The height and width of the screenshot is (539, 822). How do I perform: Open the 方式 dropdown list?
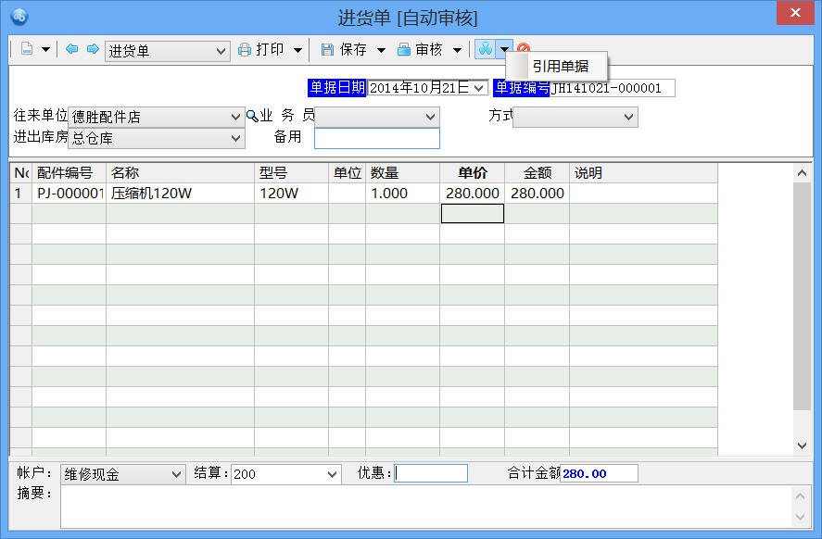[x=629, y=117]
